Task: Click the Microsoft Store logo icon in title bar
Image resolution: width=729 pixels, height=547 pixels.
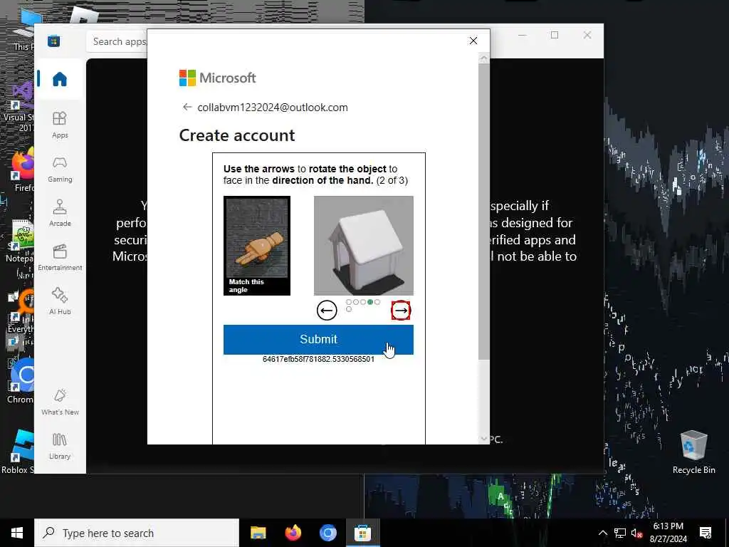Action: tap(53, 41)
